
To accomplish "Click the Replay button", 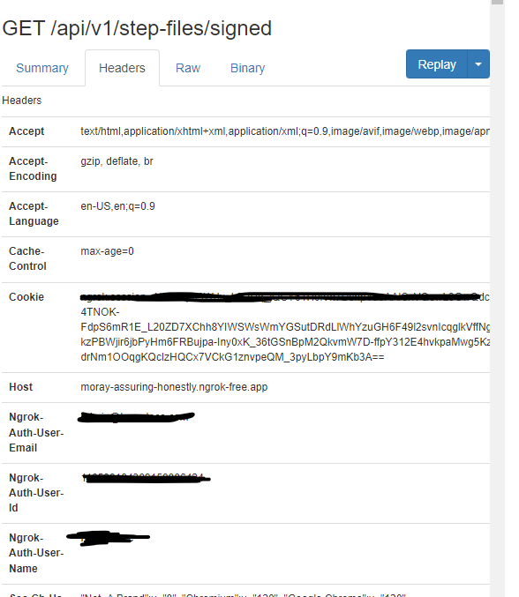I will [x=437, y=64].
